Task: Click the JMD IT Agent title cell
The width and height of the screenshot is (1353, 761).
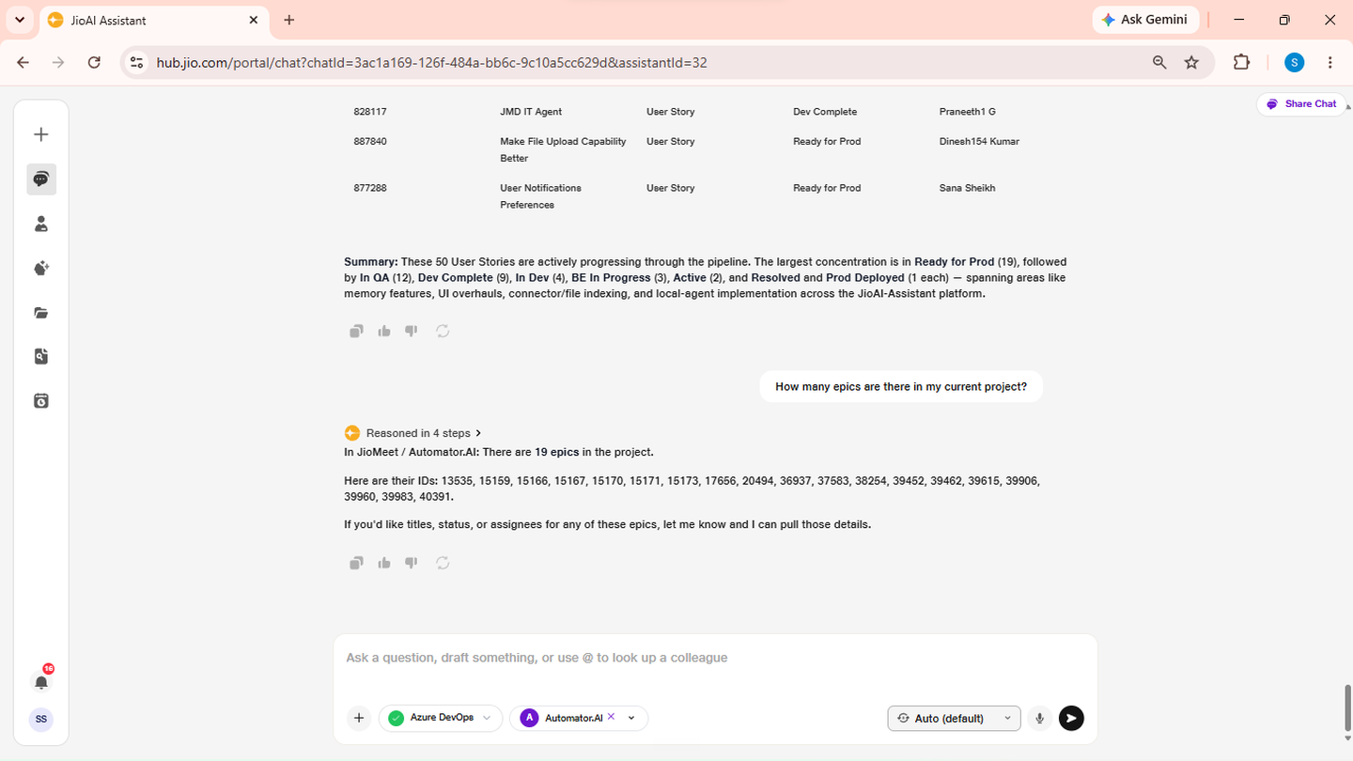Action: point(531,112)
